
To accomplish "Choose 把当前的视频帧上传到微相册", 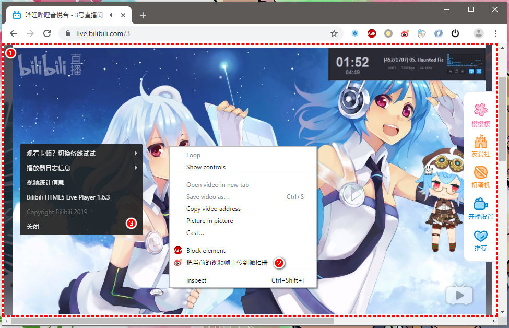I will click(x=243, y=262).
